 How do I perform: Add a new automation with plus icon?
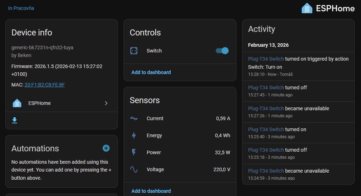coord(106,148)
